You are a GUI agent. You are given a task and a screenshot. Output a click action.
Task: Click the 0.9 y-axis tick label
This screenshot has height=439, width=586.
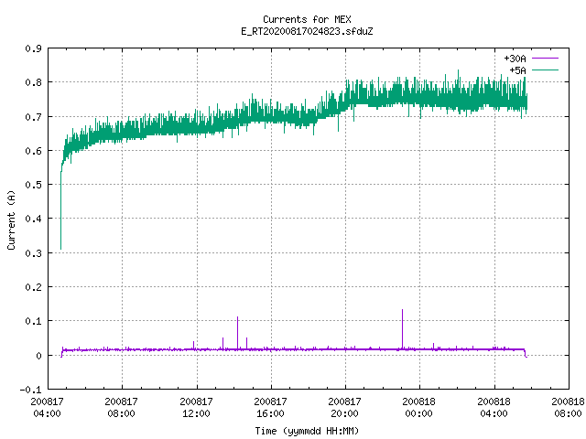(x=33, y=48)
